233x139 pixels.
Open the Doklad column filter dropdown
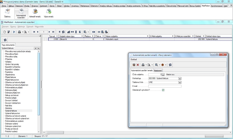(204, 36)
